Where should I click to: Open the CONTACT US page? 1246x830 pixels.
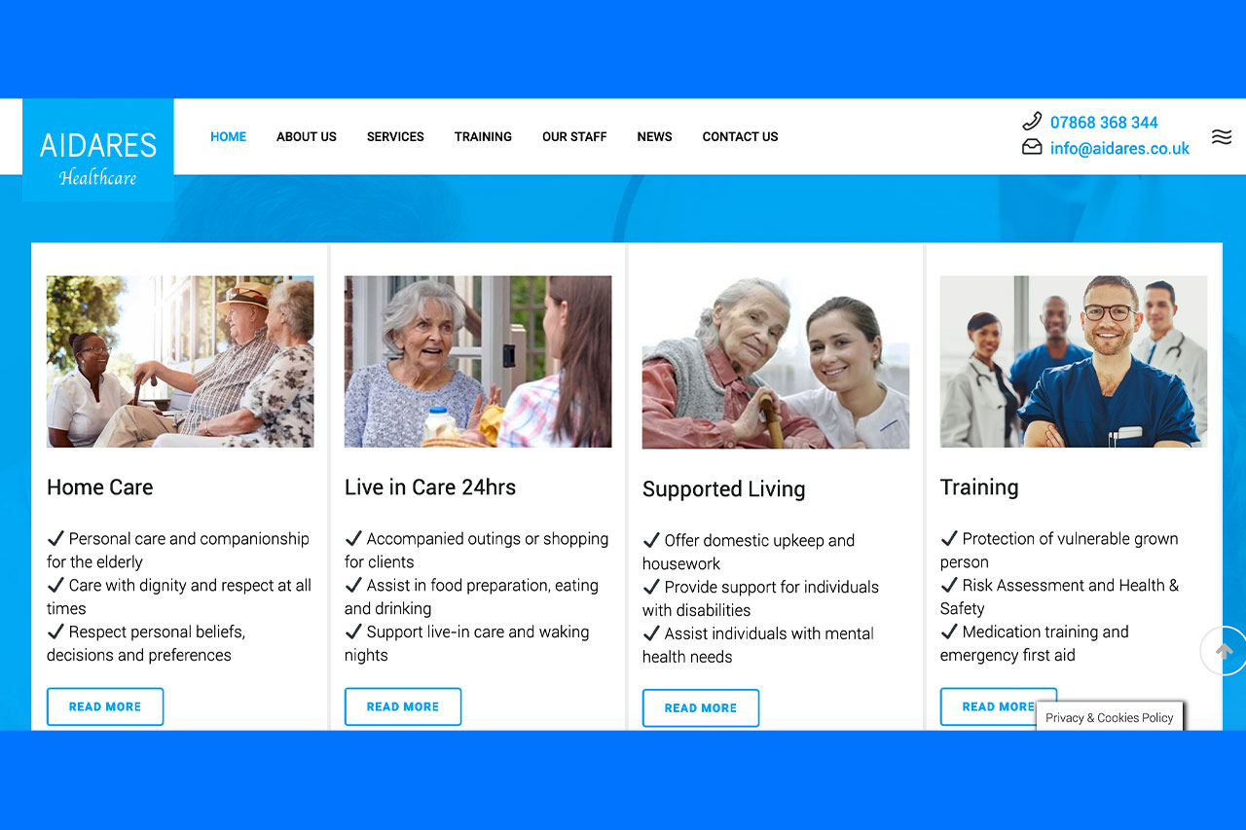740,137
